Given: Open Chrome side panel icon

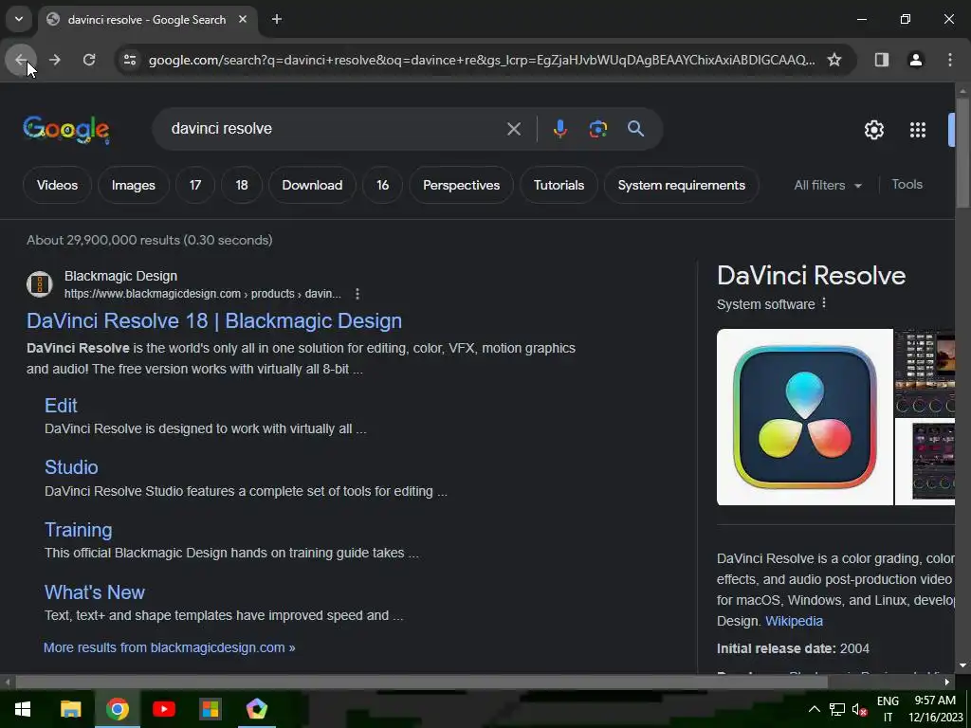Looking at the screenshot, I should [x=881, y=60].
